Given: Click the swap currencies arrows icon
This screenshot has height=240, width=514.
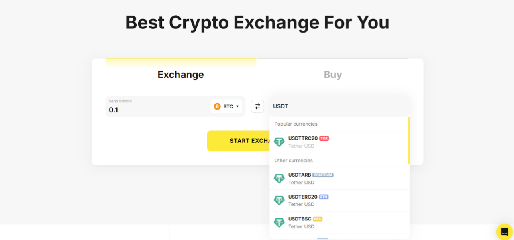Looking at the screenshot, I should point(257,106).
